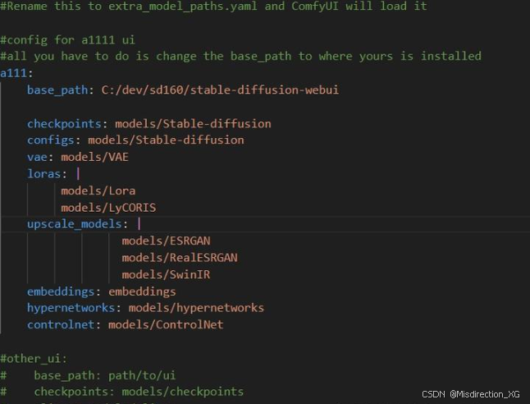Screen dimensions: 530x404
Task: Click the checkpoints value 'models/Stable-diffusion'
Action: (193, 124)
